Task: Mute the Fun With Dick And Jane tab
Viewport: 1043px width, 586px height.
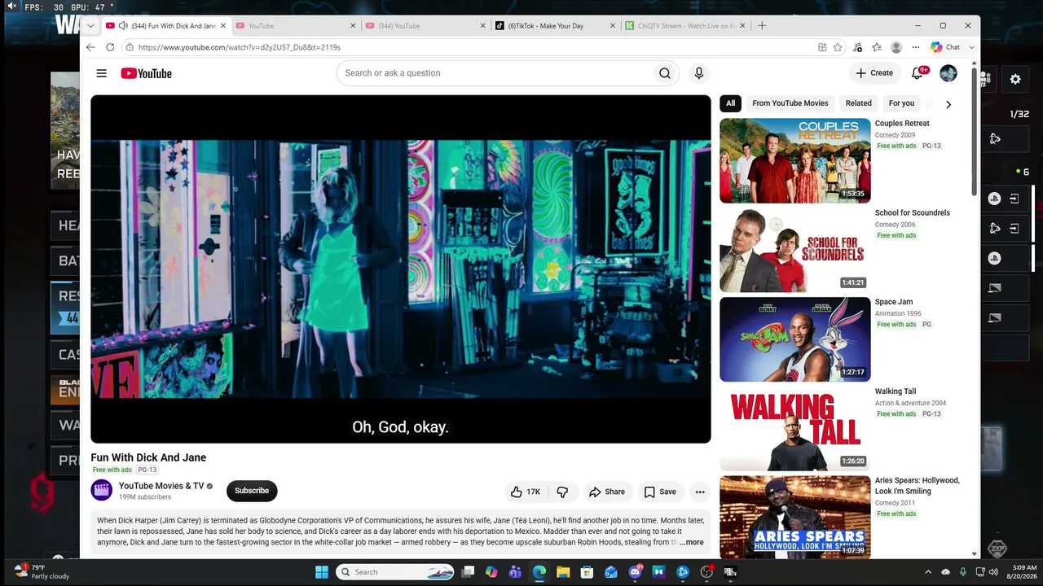Action: pos(123,25)
